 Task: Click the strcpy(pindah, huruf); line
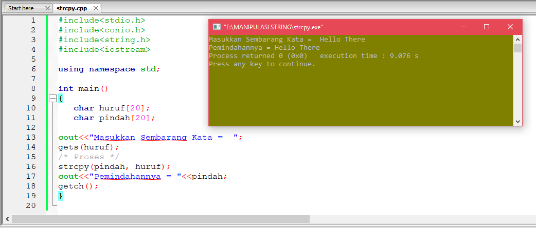(x=114, y=166)
